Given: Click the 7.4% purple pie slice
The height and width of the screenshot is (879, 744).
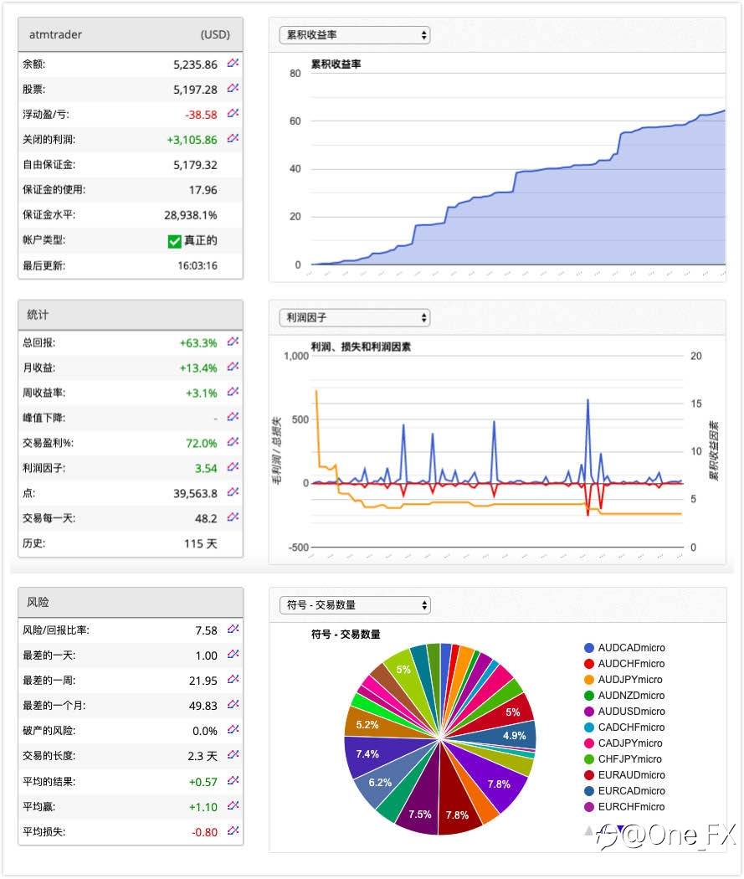Looking at the screenshot, I should point(372,754).
